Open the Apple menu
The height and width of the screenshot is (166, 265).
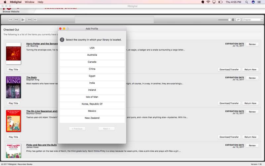(5, 2)
